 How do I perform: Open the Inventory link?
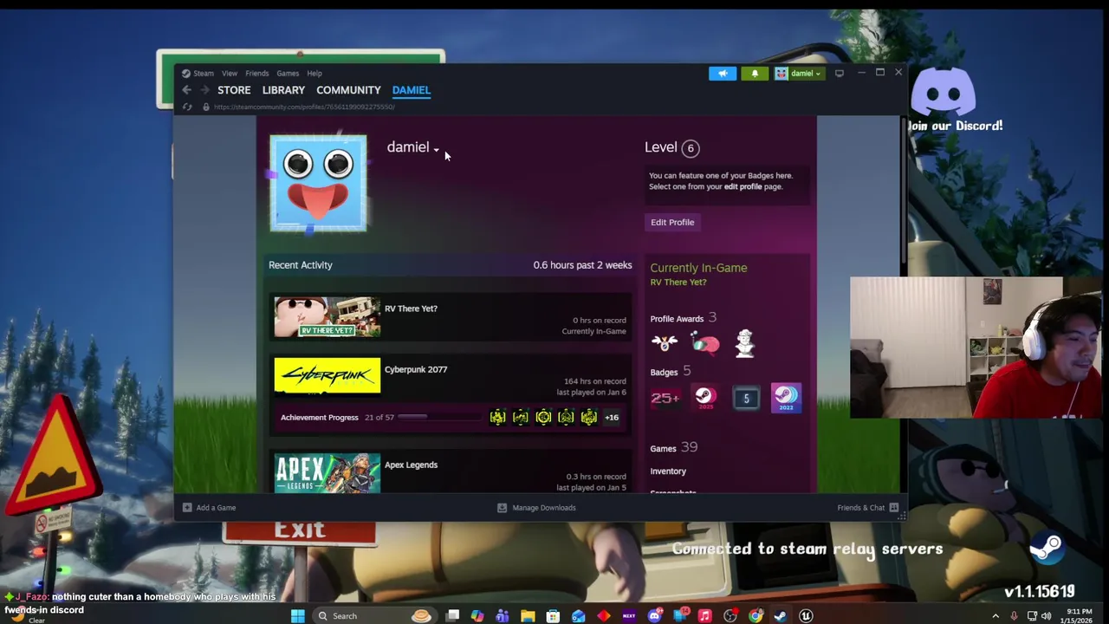point(668,471)
